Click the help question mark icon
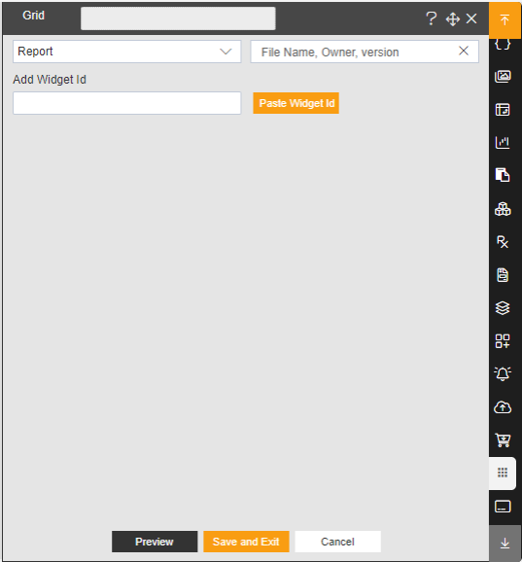 (432, 18)
